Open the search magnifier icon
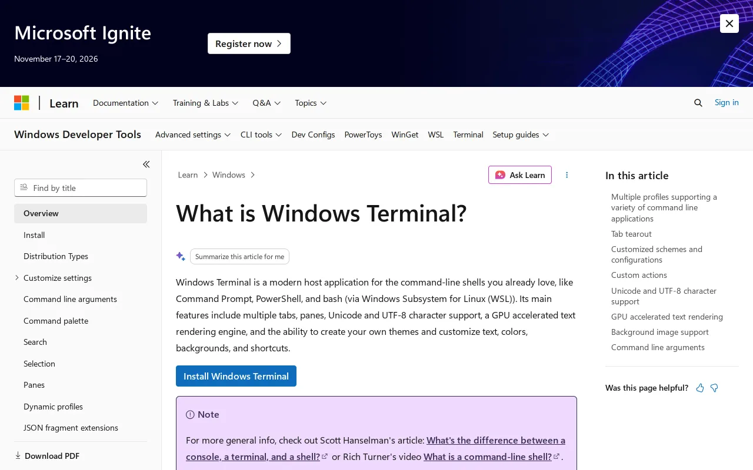 (x=698, y=103)
